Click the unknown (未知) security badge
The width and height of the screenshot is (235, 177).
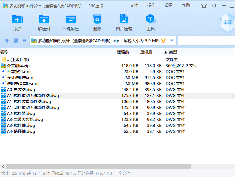(x=228, y=22)
